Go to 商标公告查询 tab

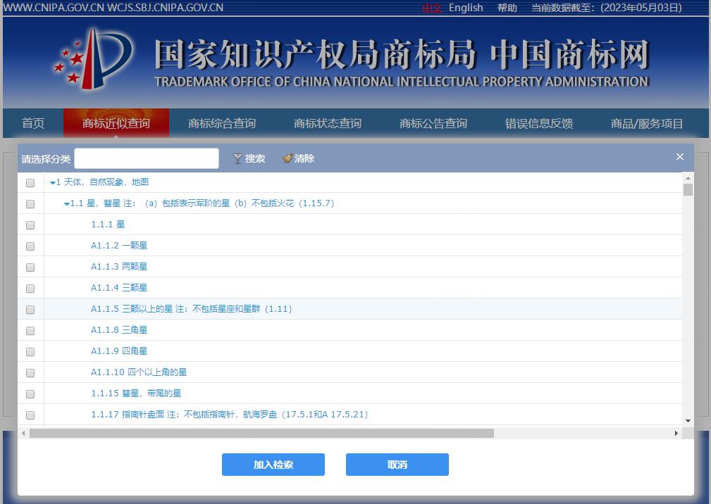coord(433,123)
